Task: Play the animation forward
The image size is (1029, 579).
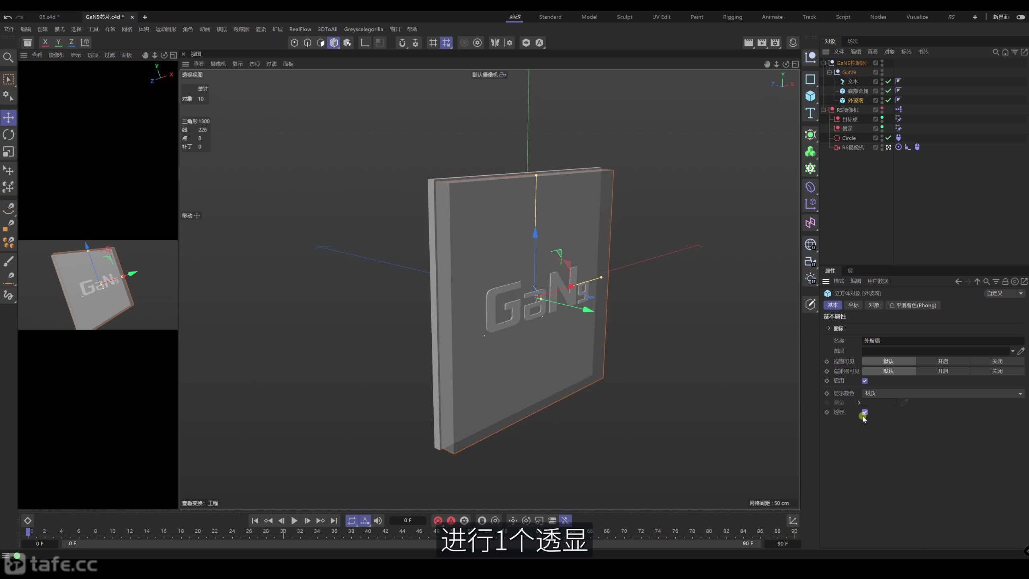Action: (x=294, y=521)
